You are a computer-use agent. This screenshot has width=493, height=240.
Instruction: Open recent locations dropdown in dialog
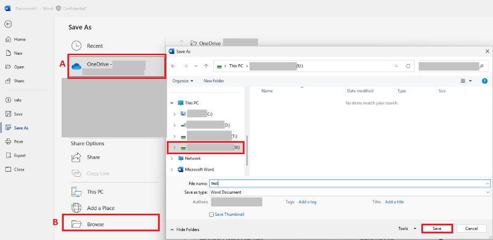pyautogui.click(x=196, y=66)
